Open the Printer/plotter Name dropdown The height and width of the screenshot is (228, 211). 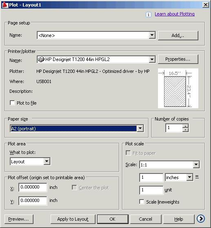pos(152,59)
